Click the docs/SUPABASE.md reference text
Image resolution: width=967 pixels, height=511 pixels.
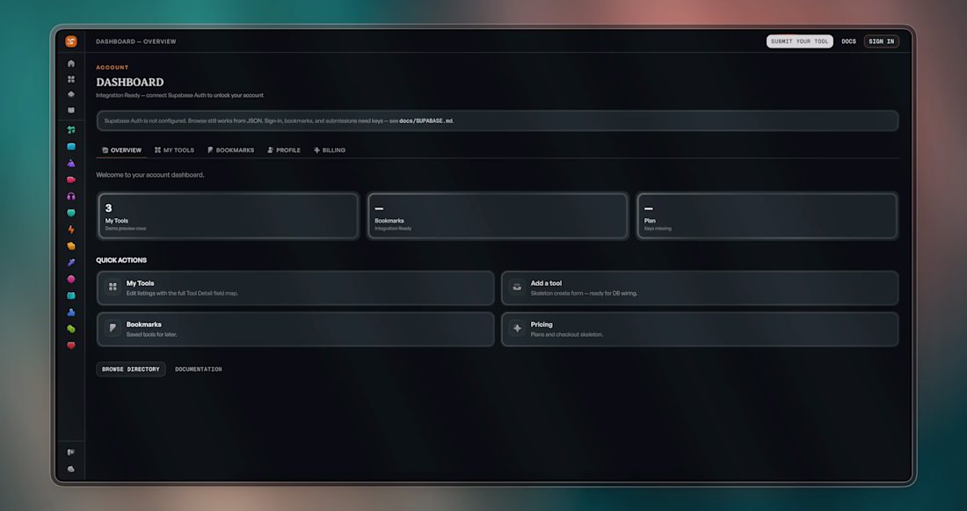click(426, 121)
